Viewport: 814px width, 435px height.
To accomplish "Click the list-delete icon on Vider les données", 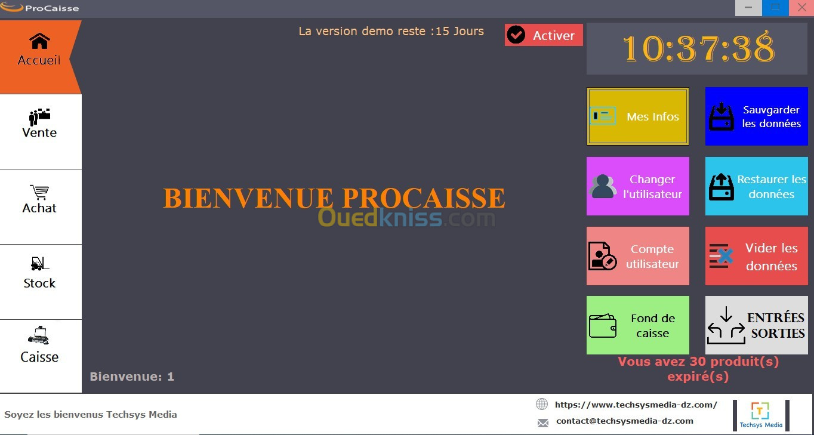I will click(721, 256).
